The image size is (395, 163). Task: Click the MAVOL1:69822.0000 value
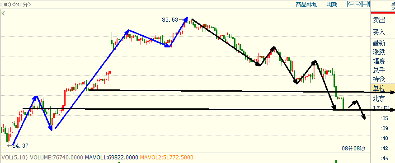112,158
